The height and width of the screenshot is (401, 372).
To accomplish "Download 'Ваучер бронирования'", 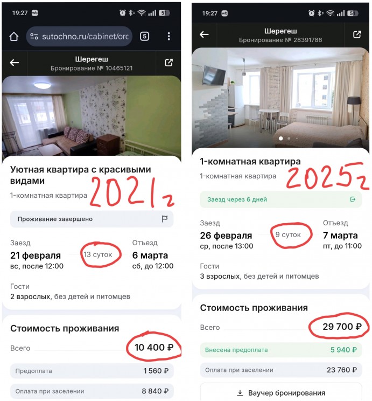I will click(x=281, y=392).
